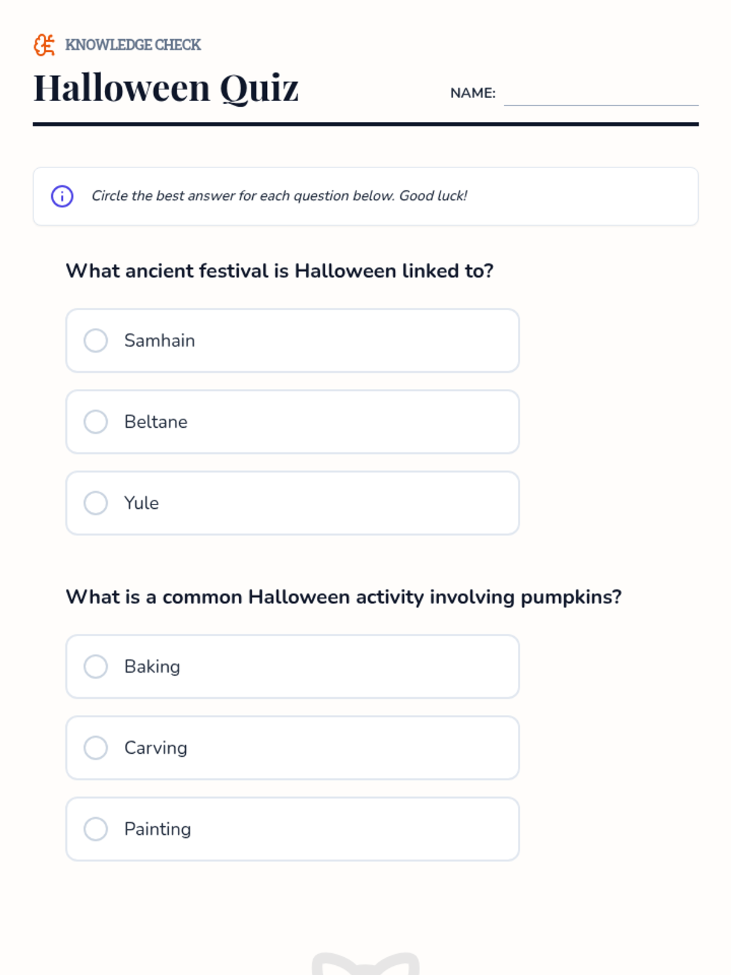Choose the Painting radio button
The height and width of the screenshot is (975, 731).
[96, 829]
